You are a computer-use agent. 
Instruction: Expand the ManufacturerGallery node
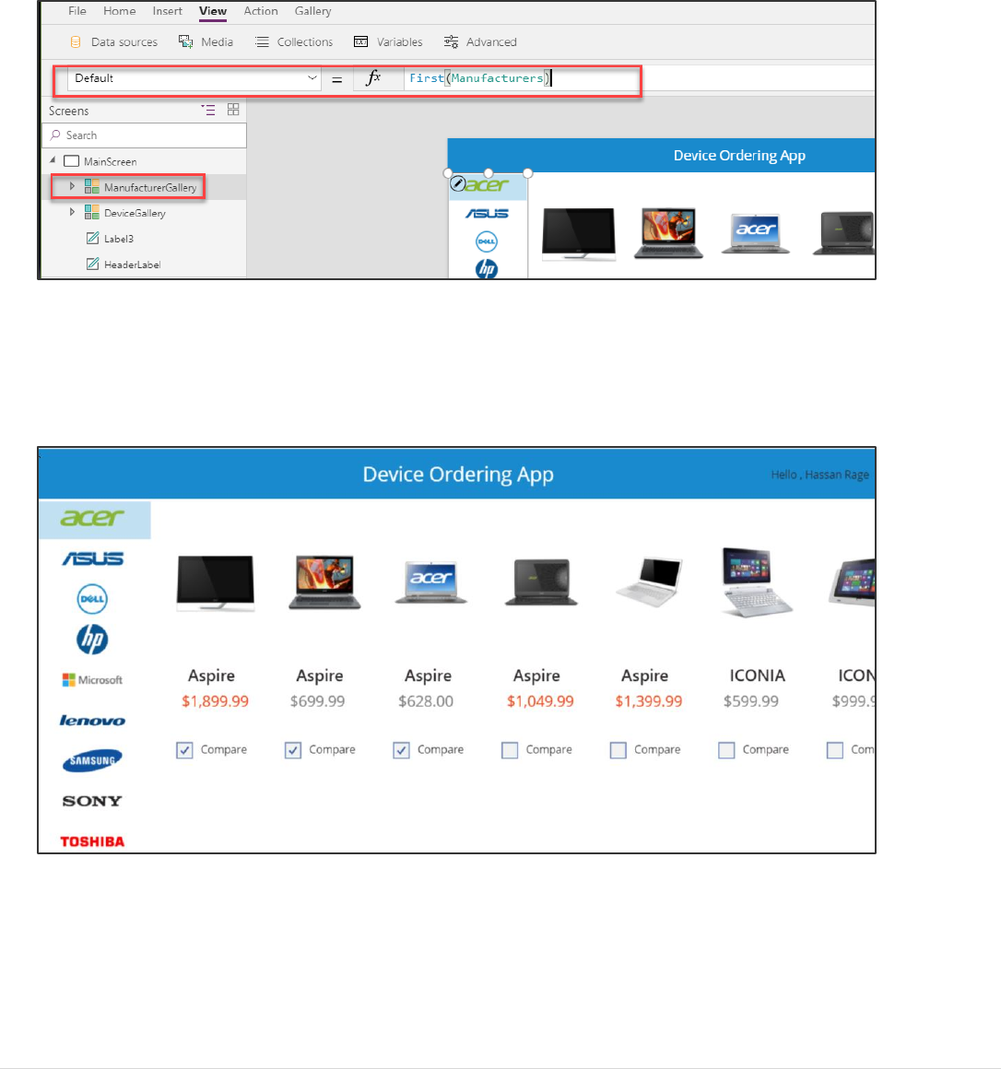[72, 186]
